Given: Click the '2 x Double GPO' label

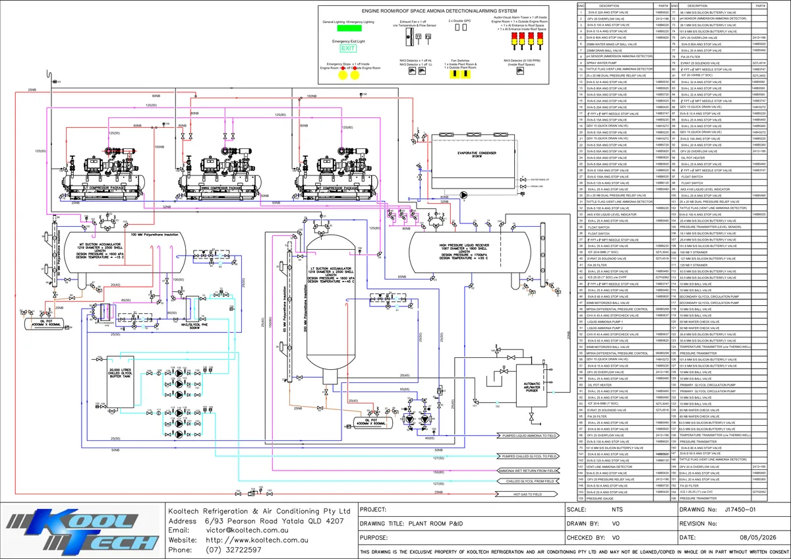Looking at the screenshot, I should (459, 21).
